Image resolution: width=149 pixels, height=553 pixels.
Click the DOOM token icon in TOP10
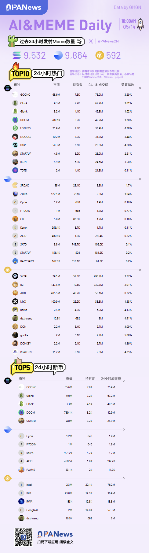point(15,120)
